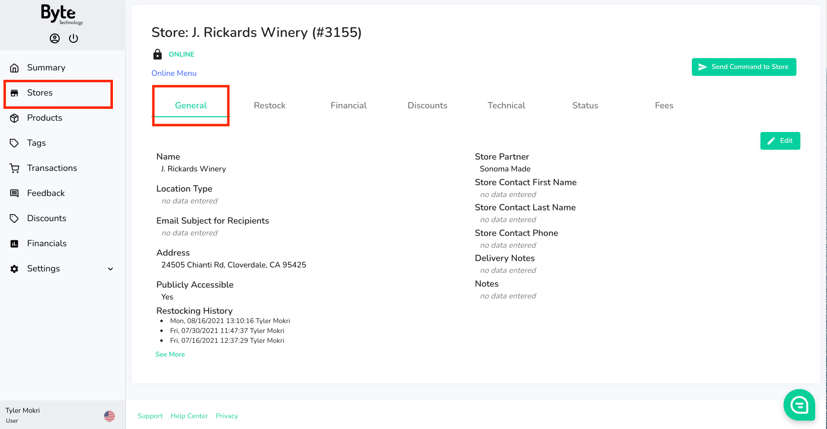The width and height of the screenshot is (827, 429).
Task: Click restock entry Mon, 08/16/2021
Action: coord(230,321)
